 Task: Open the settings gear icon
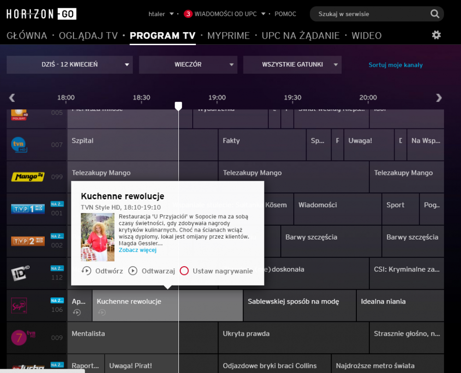436,35
